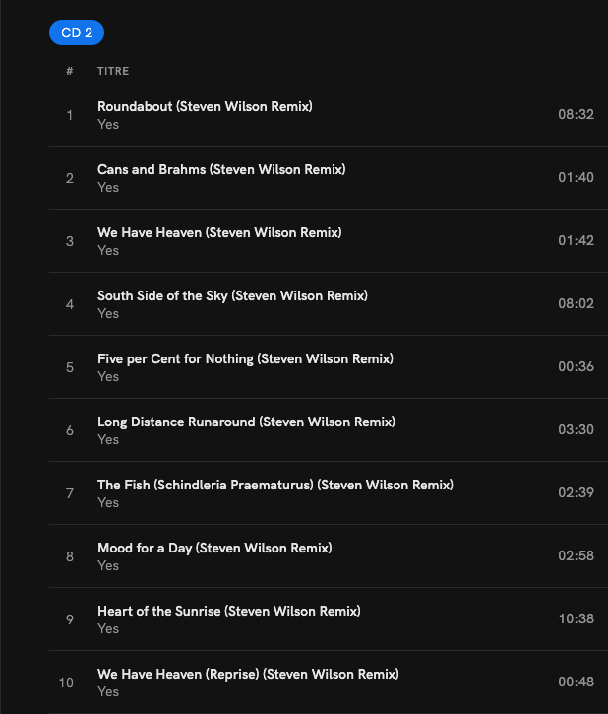Open the Yes artist link under Roundabout
This screenshot has width=608, height=714.
click(x=108, y=125)
